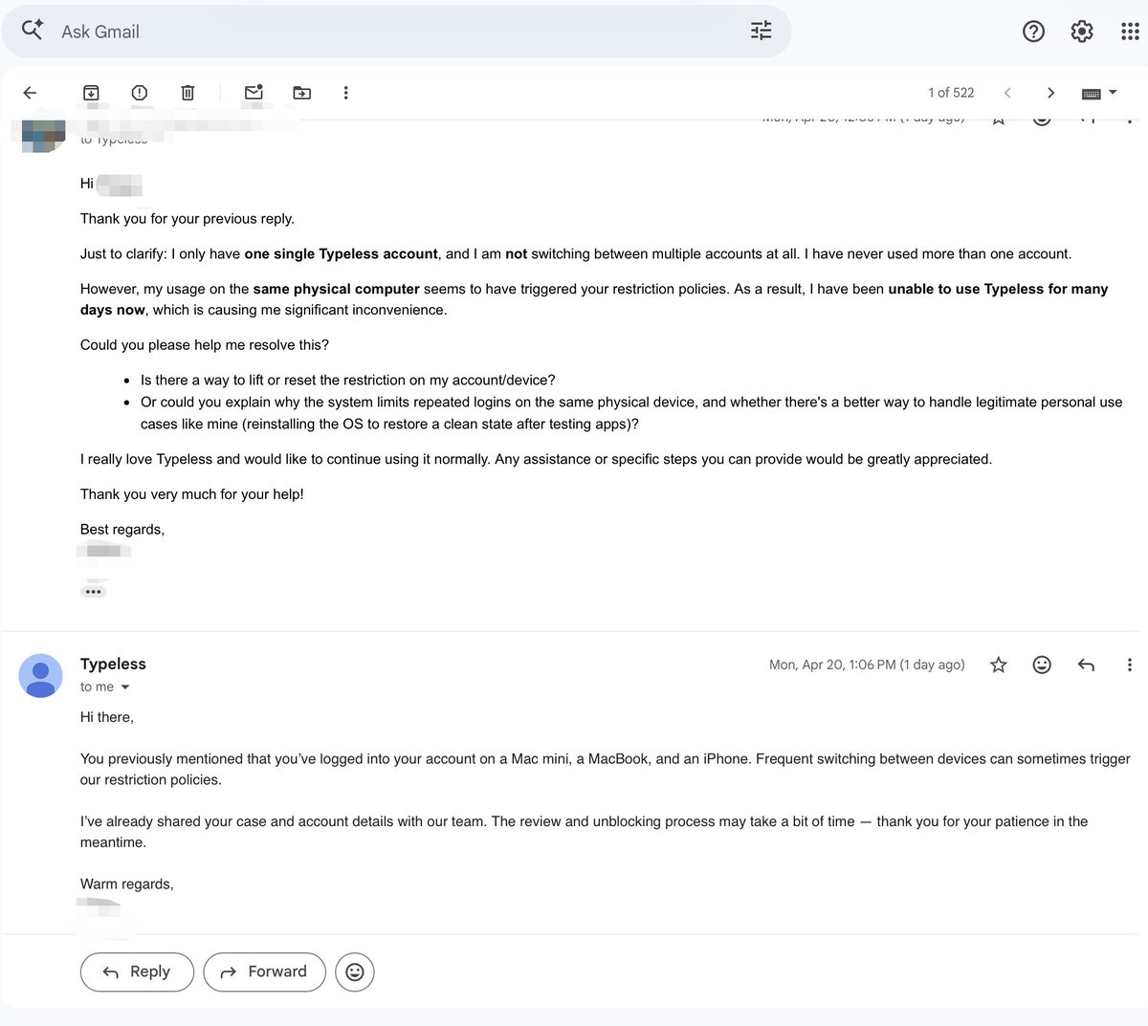This screenshot has width=1148, height=1026.
Task: Click 'Hi there,' greeting in Typeless message
Action: tap(107, 717)
